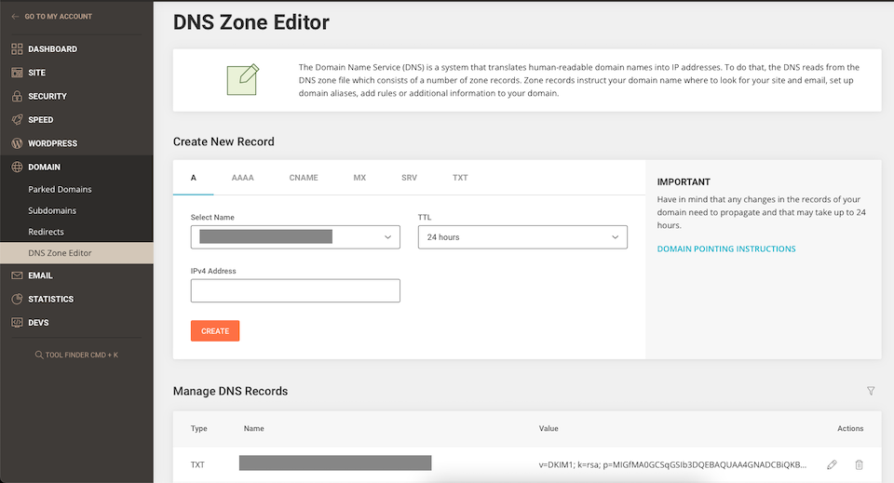Image resolution: width=894 pixels, height=483 pixels.
Task: Click the Statistics pie chart icon
Action: point(17,300)
